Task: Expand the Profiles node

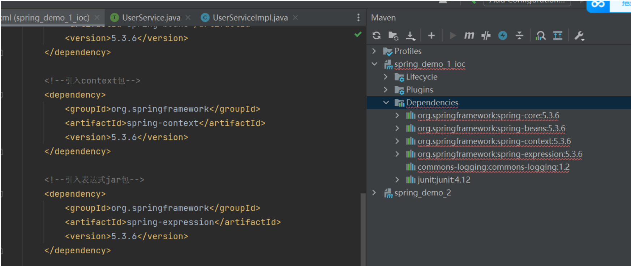Action: (x=374, y=51)
